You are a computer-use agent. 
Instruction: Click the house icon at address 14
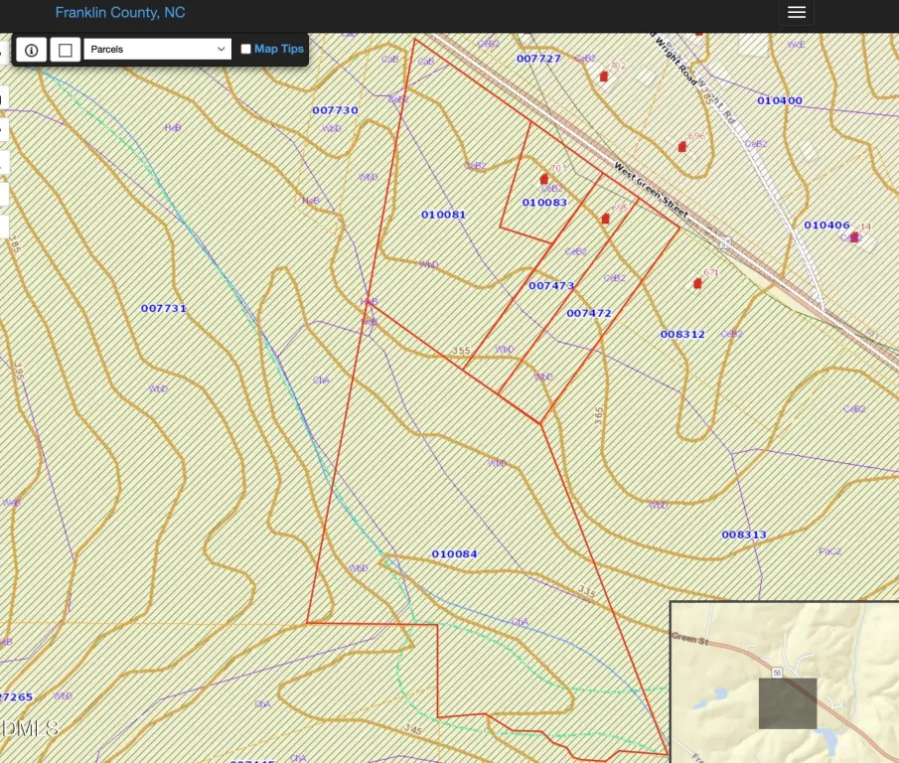coord(853,237)
